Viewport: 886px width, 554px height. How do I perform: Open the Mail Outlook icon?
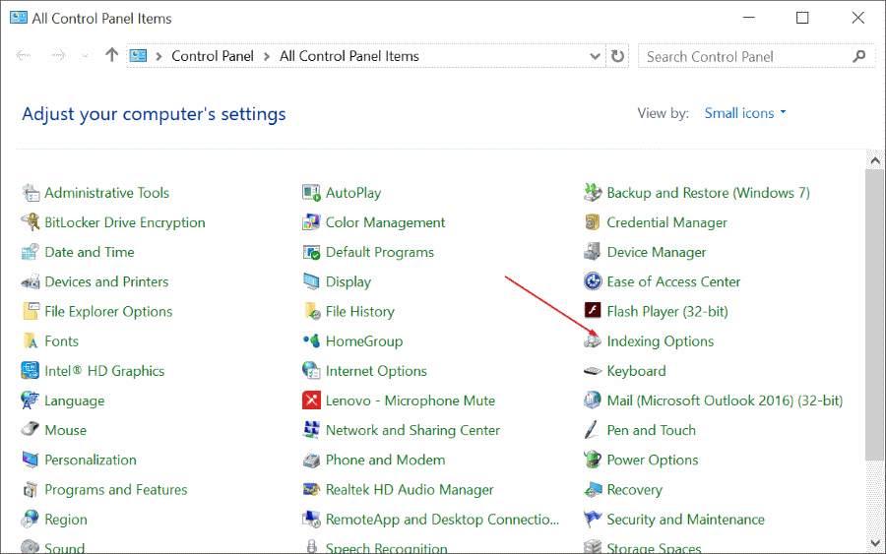click(x=593, y=400)
